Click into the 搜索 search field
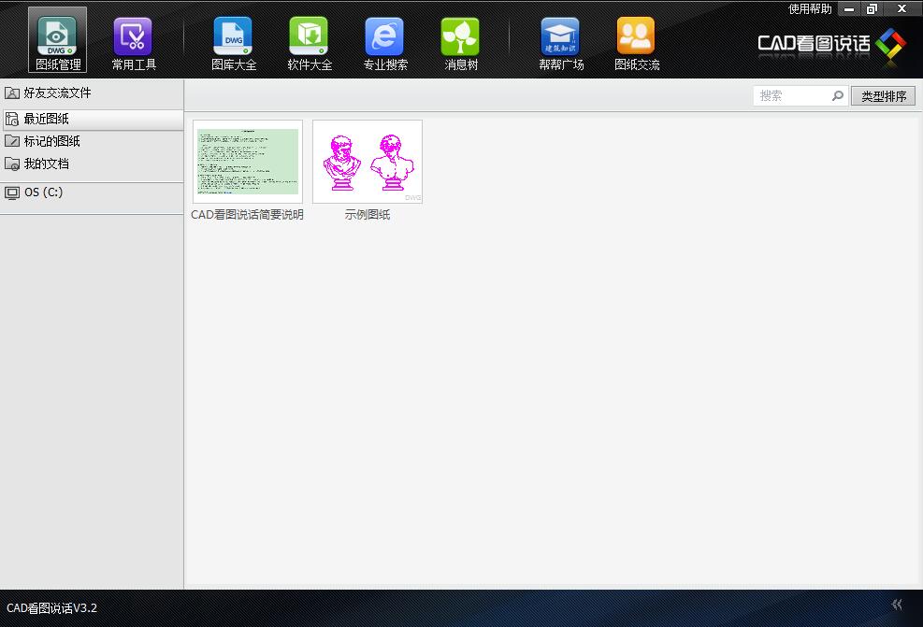Screen dimensions: 923x627 [800, 95]
